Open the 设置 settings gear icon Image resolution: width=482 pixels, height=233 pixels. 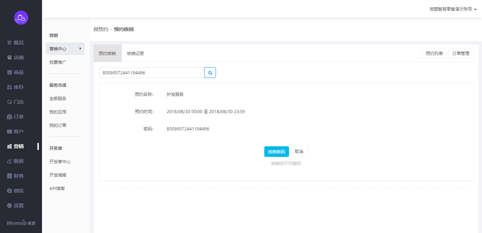tap(10, 206)
